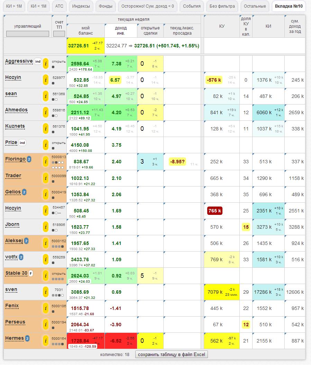Click the -8.95? drawdown value
The image size is (311, 365).
[x=177, y=162]
